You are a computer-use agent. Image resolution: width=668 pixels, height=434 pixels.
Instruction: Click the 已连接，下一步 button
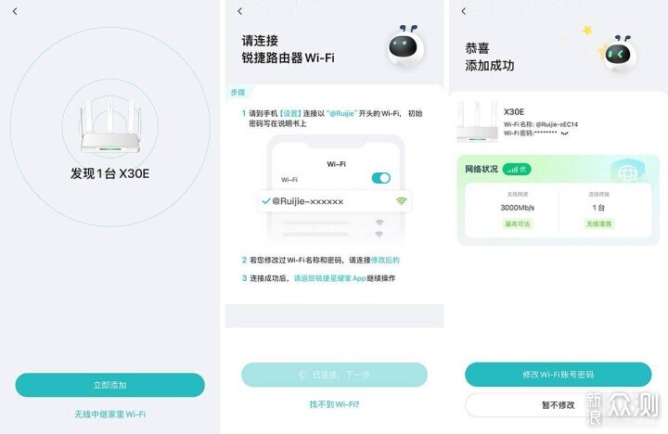point(334,375)
